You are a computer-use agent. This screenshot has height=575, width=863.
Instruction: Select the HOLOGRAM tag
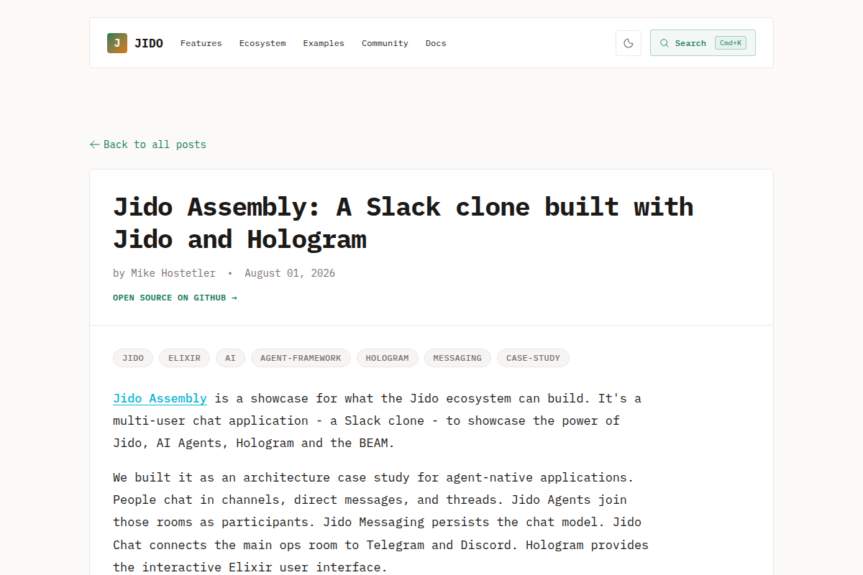tap(387, 358)
